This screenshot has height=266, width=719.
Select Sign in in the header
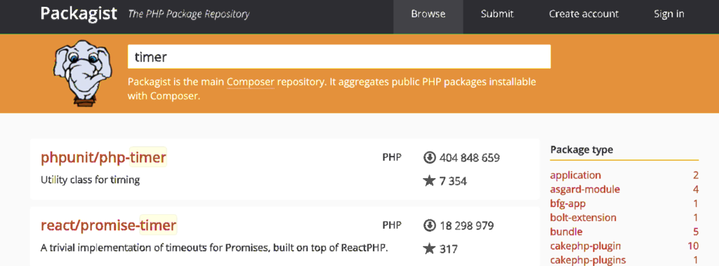pyautogui.click(x=669, y=14)
